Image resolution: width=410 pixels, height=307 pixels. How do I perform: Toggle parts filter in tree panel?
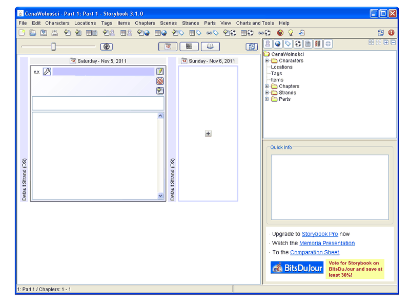328,43
